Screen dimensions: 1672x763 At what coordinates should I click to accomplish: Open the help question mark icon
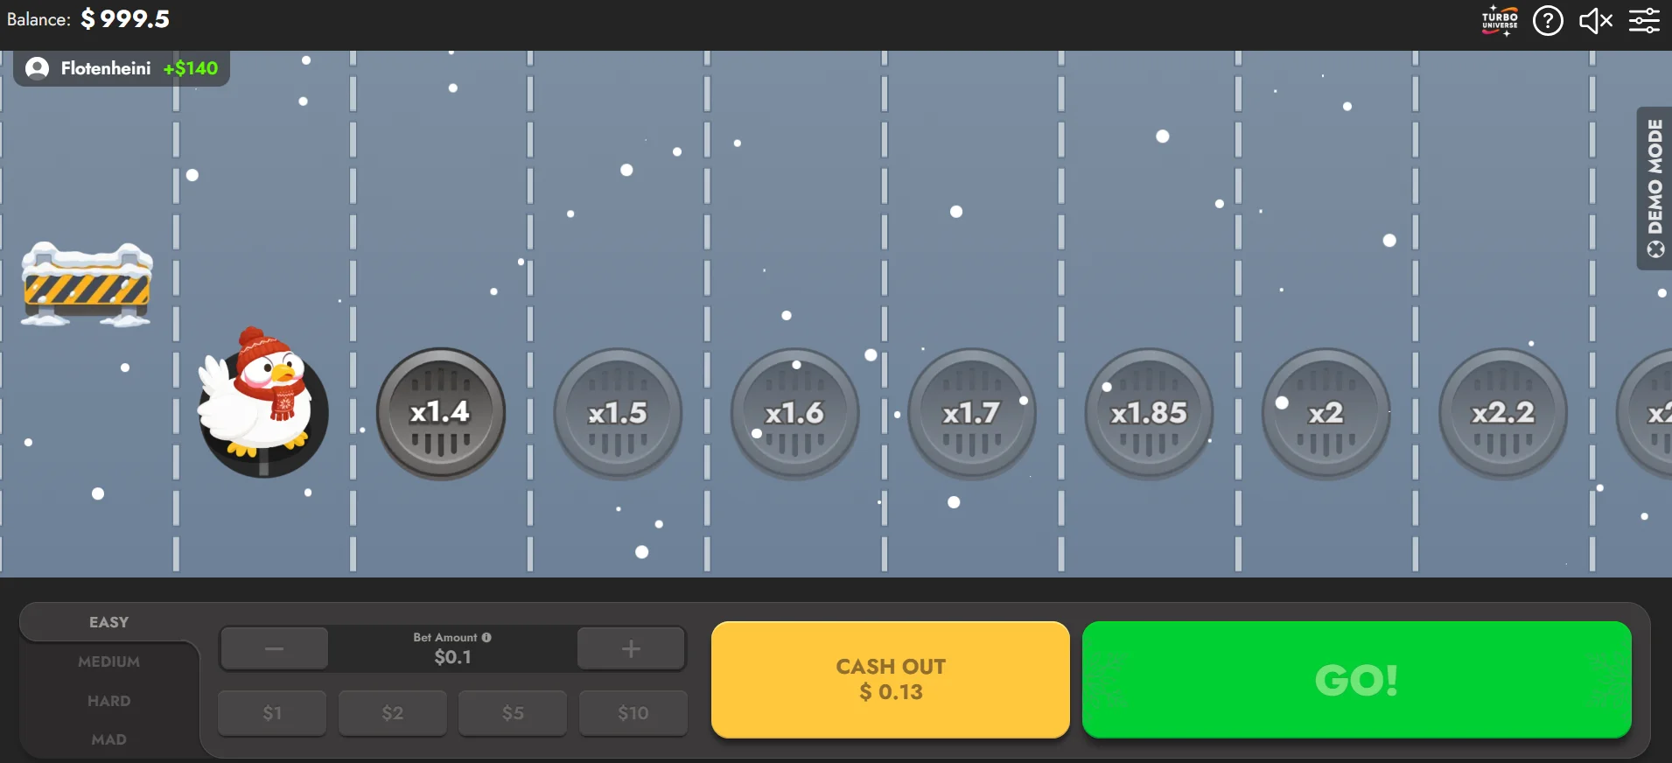(1548, 20)
